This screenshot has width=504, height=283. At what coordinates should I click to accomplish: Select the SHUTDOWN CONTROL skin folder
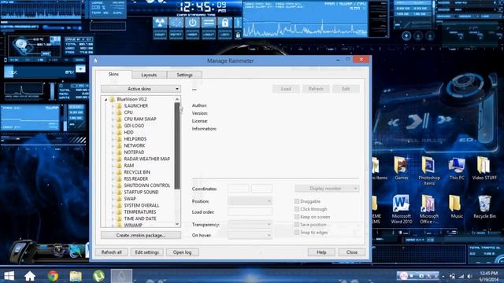pyautogui.click(x=147, y=186)
